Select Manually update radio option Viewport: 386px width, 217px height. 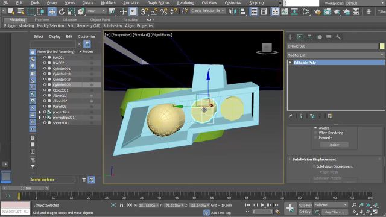pyautogui.click(x=315, y=138)
